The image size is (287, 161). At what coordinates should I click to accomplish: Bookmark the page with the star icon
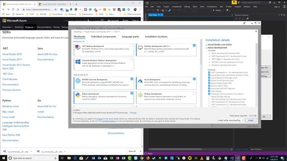56,9
